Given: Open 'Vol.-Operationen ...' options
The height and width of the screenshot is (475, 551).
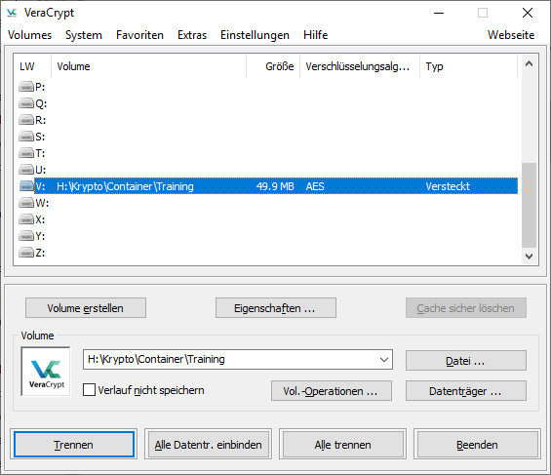Looking at the screenshot, I should point(331,391).
